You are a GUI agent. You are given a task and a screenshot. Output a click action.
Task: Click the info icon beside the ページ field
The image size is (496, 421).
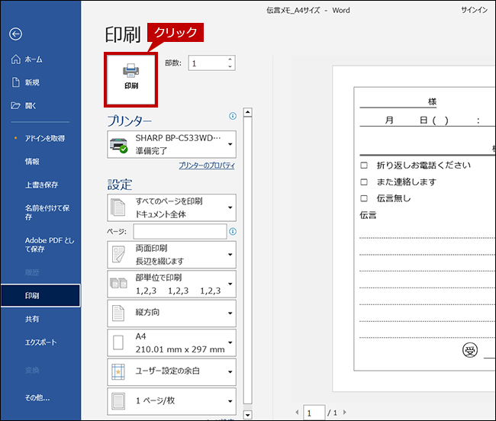(x=232, y=231)
